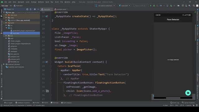Expand External Libraries node
Screen dimensions: 199x112
point(4,64)
